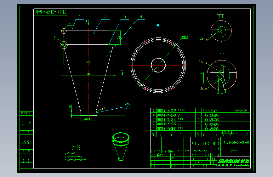Click the hatched weld section in the lower detail view

tap(220, 75)
